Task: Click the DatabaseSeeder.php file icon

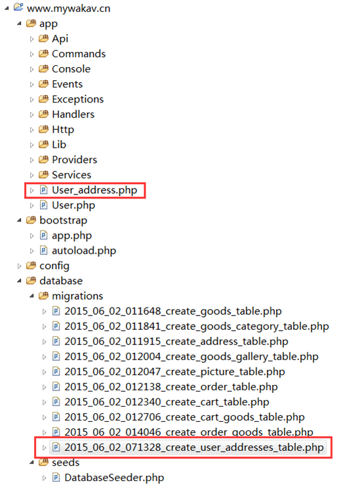Action: (56, 477)
